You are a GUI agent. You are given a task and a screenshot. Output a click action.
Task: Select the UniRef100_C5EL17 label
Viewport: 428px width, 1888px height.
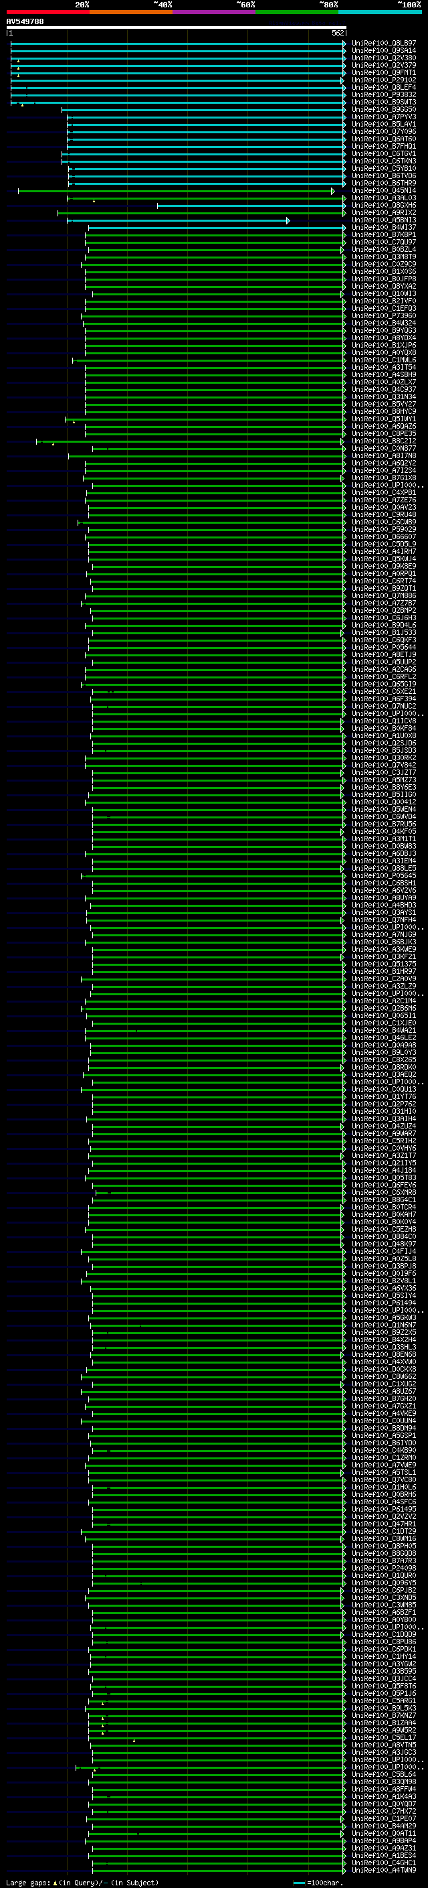coord(383,1737)
